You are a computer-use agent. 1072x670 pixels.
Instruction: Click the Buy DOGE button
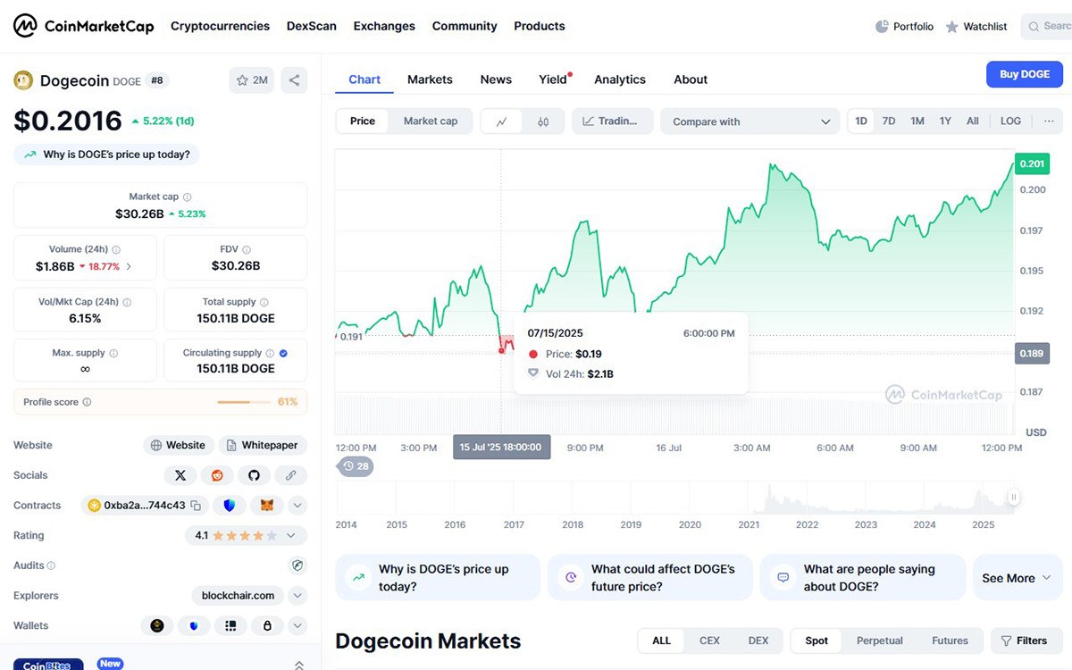1024,74
